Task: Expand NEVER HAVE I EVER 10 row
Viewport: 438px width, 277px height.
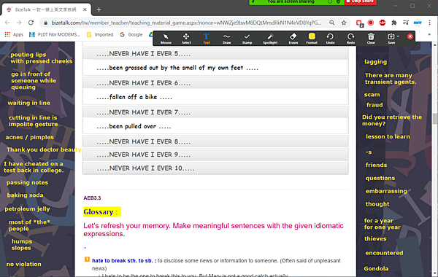Action: [x=215, y=168]
